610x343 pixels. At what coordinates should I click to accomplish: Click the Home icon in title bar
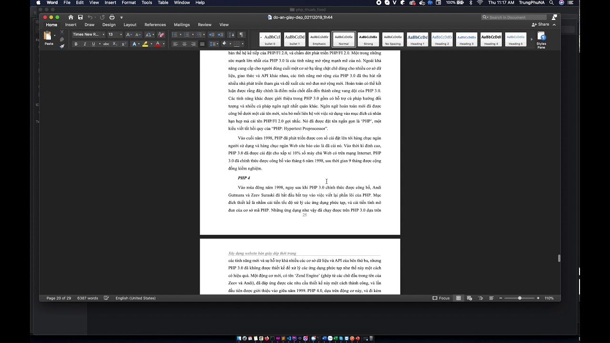[x=71, y=17]
